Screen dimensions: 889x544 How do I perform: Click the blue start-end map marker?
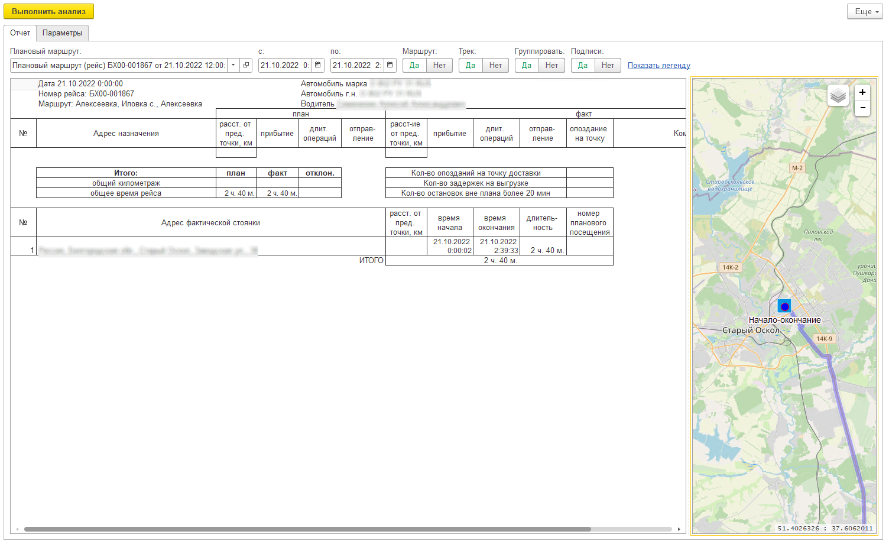784,306
